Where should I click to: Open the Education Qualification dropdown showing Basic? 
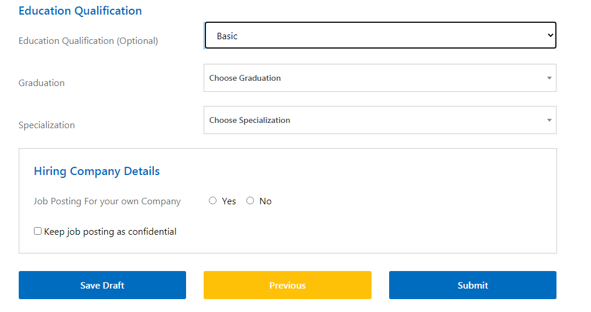380,36
